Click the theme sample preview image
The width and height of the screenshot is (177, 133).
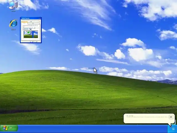click(x=31, y=34)
